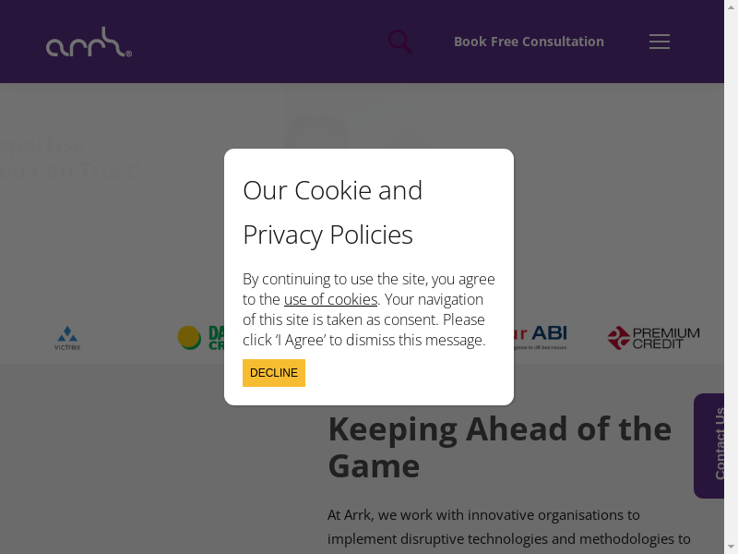Open the Contact Us side tab
The image size is (738, 554).
click(714, 445)
